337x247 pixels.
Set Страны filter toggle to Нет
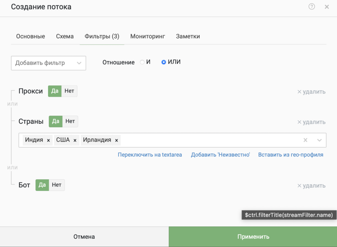click(70, 121)
